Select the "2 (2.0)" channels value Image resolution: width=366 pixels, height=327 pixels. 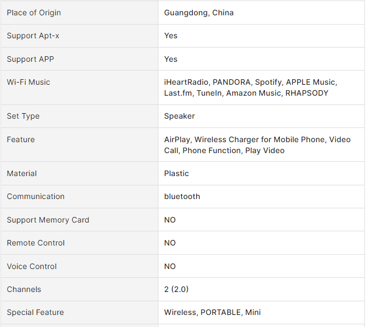pyautogui.click(x=176, y=289)
